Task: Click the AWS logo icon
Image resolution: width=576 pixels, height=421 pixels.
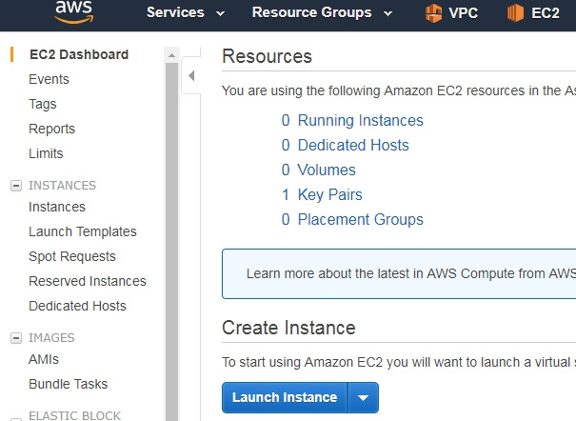Action: point(73,11)
